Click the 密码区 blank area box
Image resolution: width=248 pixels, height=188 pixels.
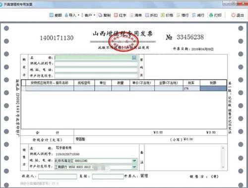click(x=186, y=66)
